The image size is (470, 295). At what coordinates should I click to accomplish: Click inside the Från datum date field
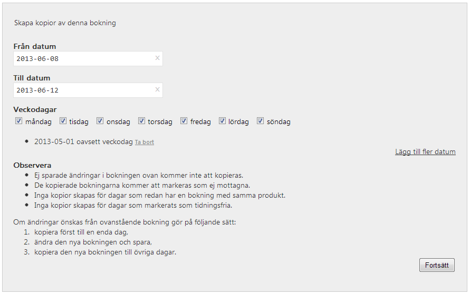(88, 58)
